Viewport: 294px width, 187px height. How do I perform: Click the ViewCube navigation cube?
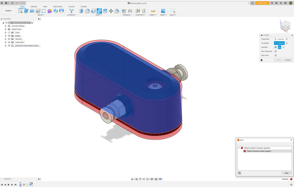285,26
